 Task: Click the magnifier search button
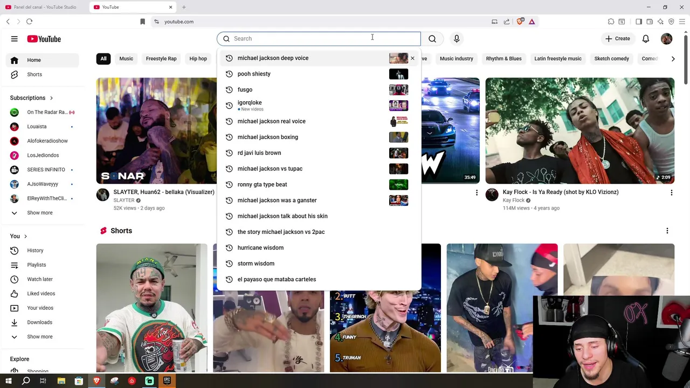click(x=432, y=39)
